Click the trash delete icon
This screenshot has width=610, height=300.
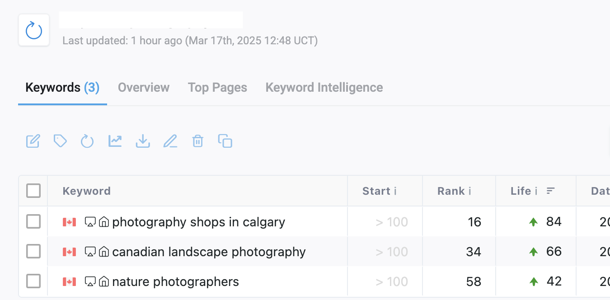tap(197, 141)
